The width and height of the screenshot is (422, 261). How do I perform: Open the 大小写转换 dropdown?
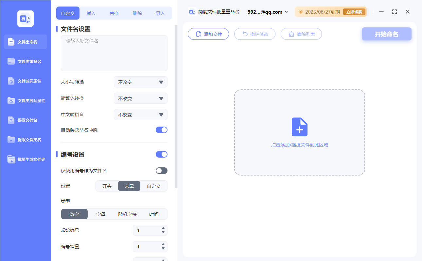(140, 82)
